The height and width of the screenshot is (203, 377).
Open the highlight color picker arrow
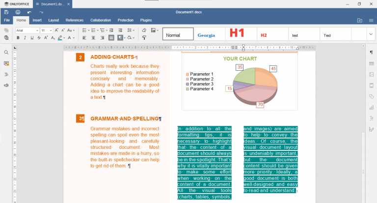click(64, 38)
